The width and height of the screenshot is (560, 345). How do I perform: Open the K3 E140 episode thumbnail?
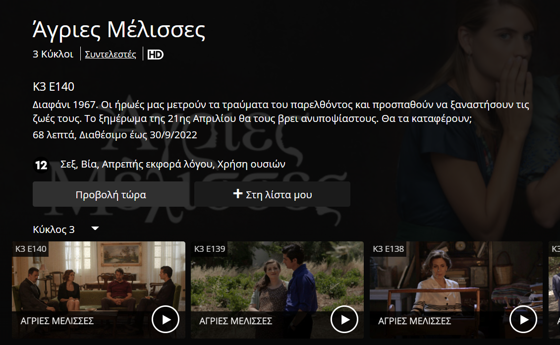pos(99,289)
